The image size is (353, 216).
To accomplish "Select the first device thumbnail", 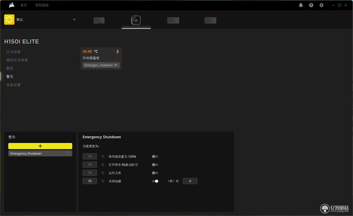I will (99, 20).
